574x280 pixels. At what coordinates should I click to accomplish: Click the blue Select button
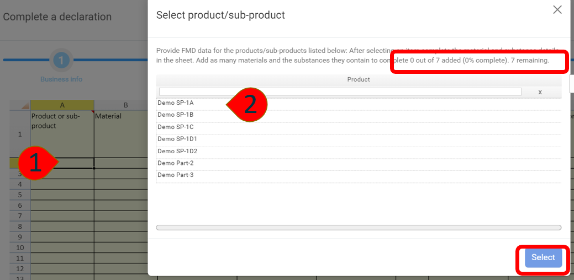click(543, 257)
